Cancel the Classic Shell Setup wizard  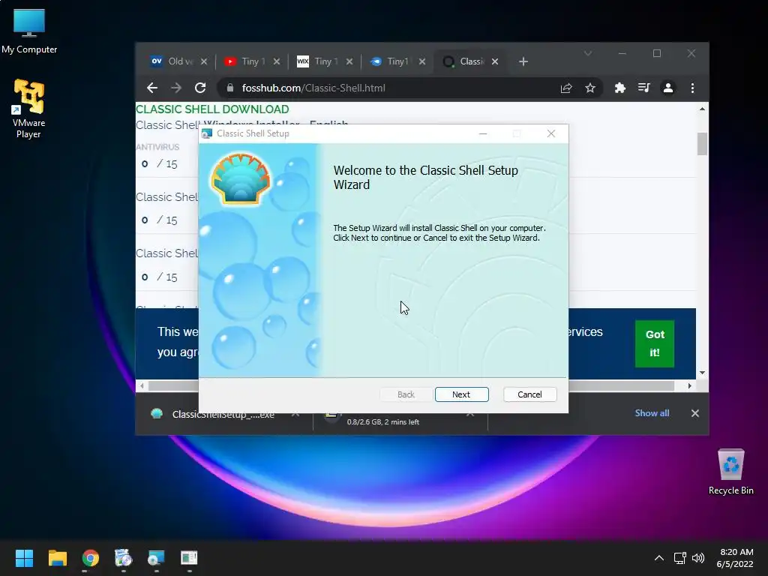click(529, 394)
